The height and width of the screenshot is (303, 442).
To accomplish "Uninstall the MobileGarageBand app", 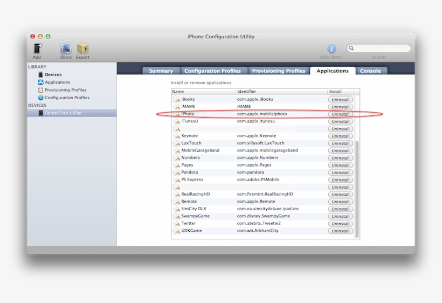I will 341,151.
